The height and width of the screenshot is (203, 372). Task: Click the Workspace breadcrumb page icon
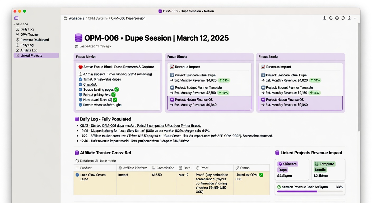point(65,18)
